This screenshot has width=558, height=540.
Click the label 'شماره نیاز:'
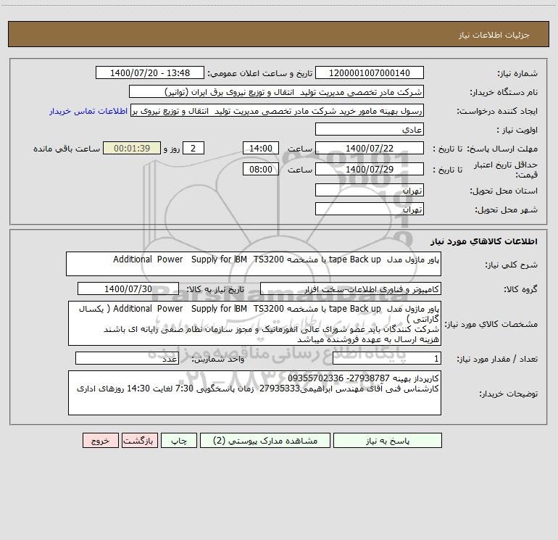[x=517, y=73]
